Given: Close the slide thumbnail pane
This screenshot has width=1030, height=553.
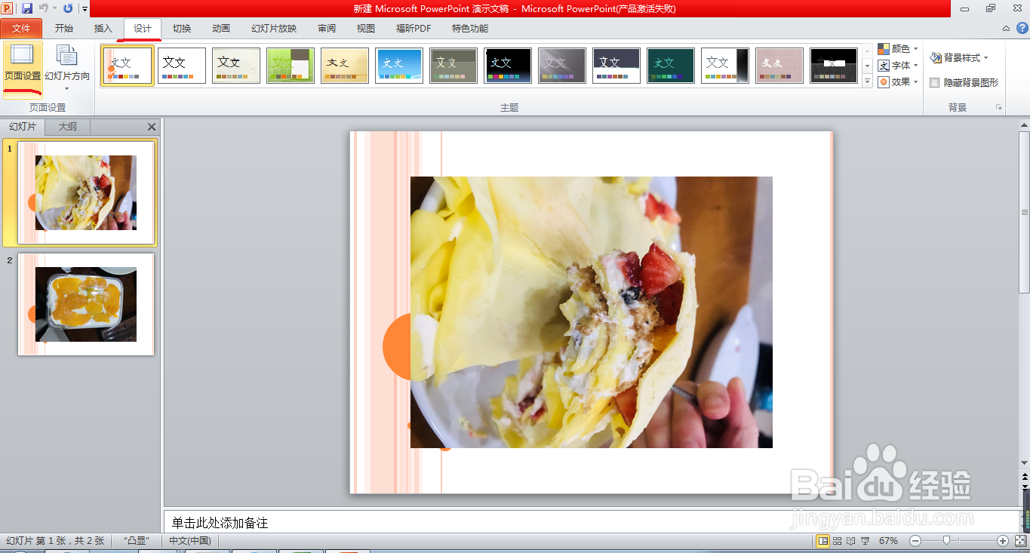Looking at the screenshot, I should pos(152,127).
